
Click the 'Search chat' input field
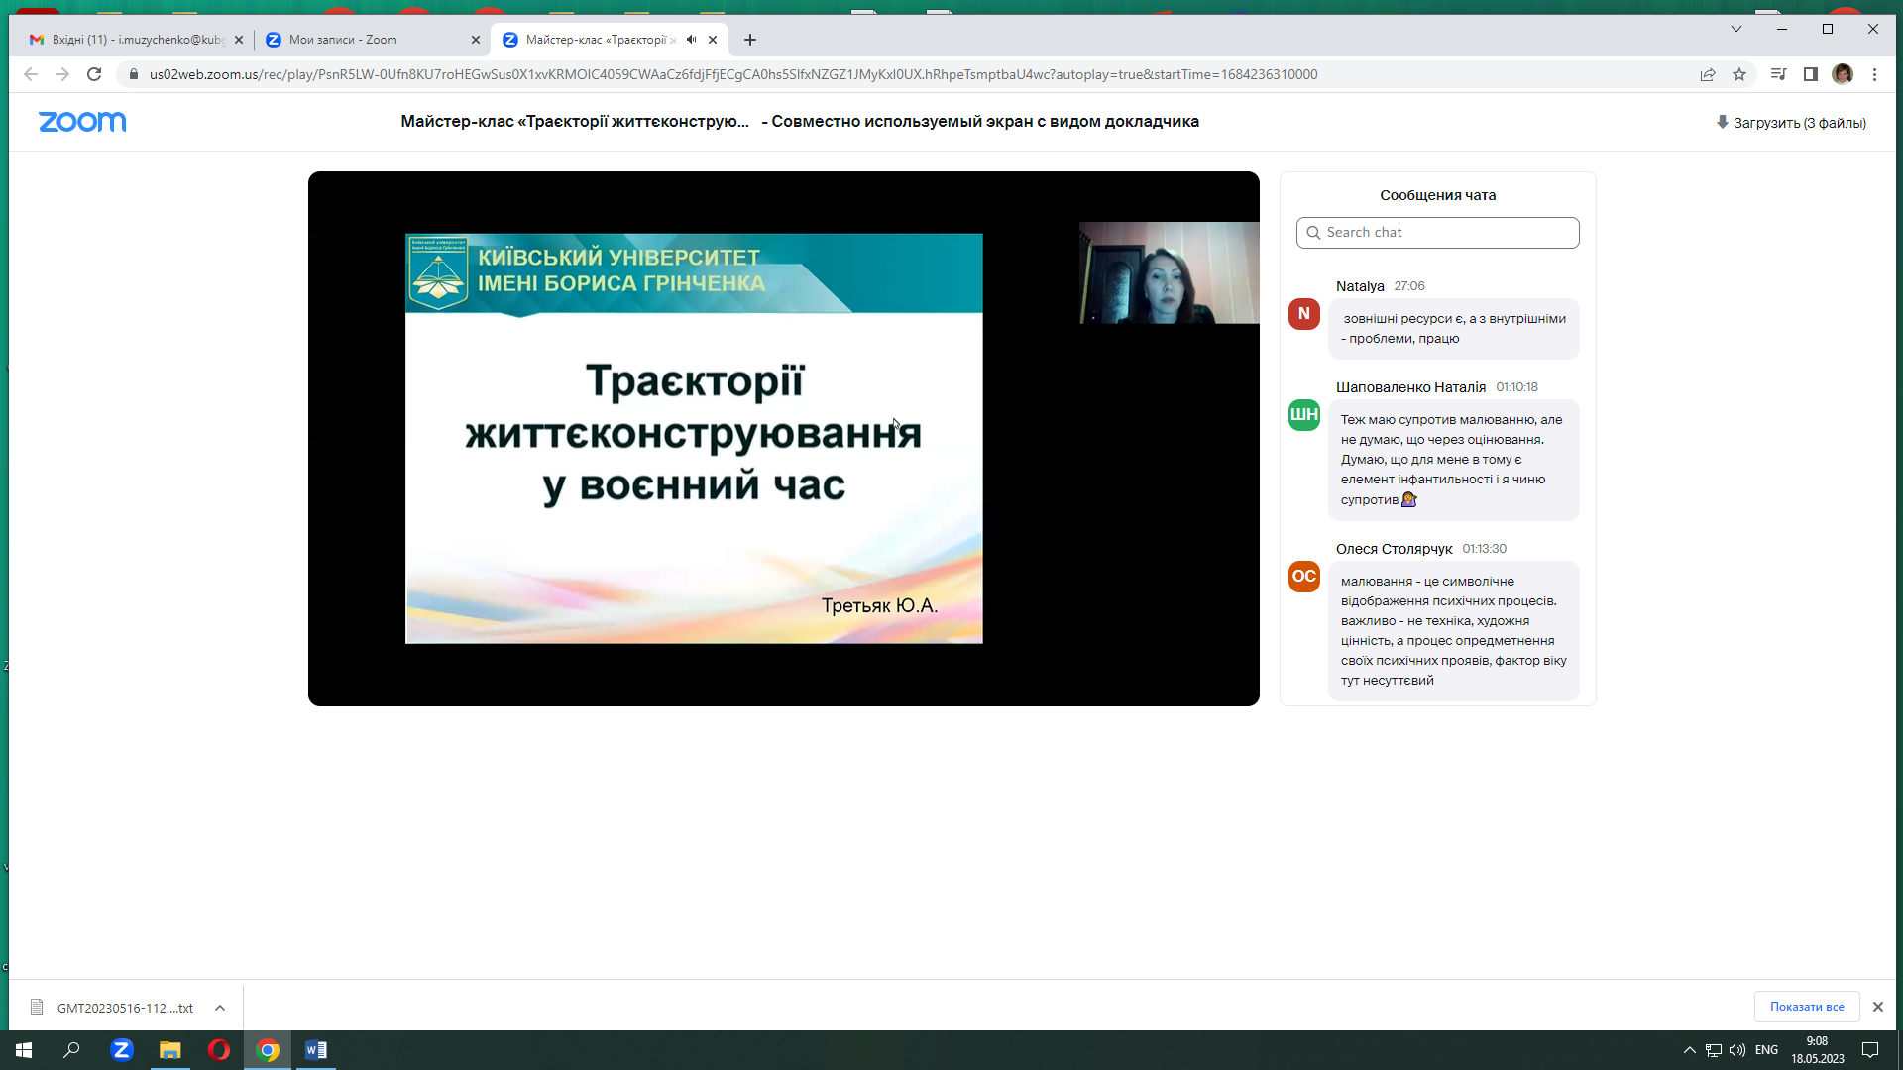coord(1437,232)
